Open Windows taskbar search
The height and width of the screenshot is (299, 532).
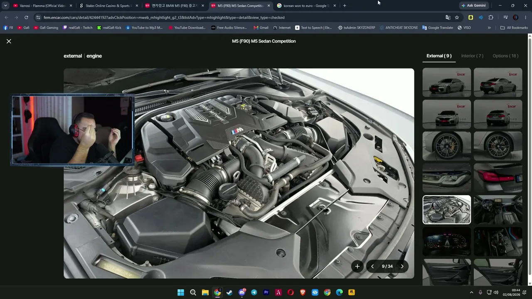[x=193, y=292]
